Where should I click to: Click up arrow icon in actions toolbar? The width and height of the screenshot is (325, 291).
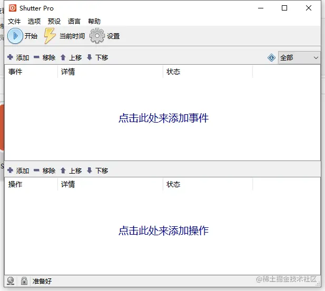(63, 170)
